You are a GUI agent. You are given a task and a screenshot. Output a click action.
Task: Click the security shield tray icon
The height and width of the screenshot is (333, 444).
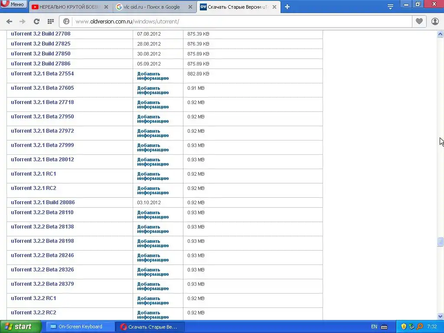pyautogui.click(x=404, y=326)
